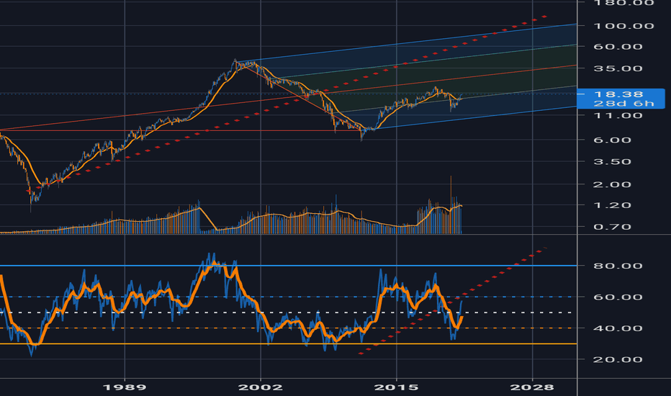The width and height of the screenshot is (671, 396).
Task: Select the top blue line of the parallel channel
Action: tap(407, 43)
